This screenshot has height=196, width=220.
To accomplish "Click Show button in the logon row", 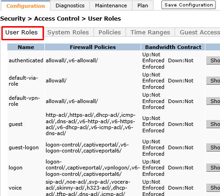I will coord(213,168).
